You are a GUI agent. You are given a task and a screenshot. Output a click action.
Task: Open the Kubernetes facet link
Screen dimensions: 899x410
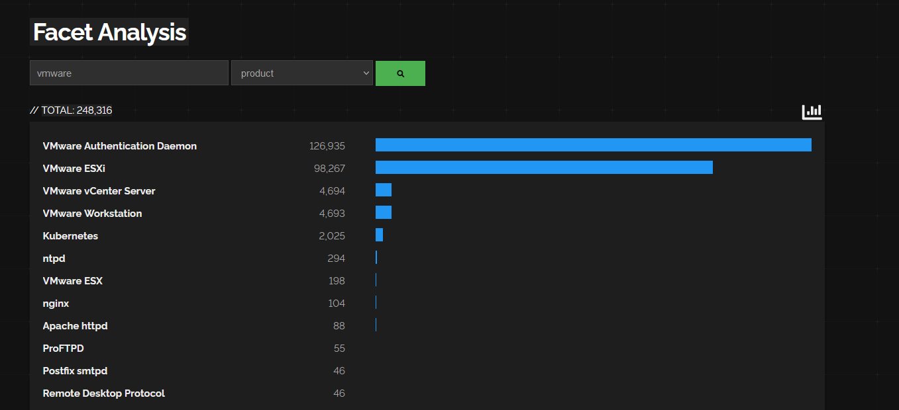click(x=70, y=236)
